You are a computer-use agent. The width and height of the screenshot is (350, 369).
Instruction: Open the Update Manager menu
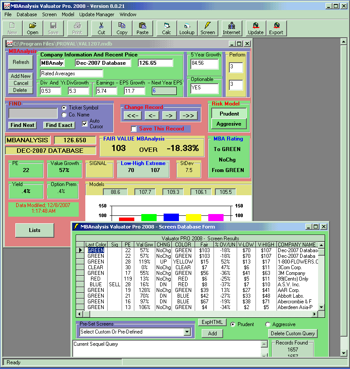point(97,14)
